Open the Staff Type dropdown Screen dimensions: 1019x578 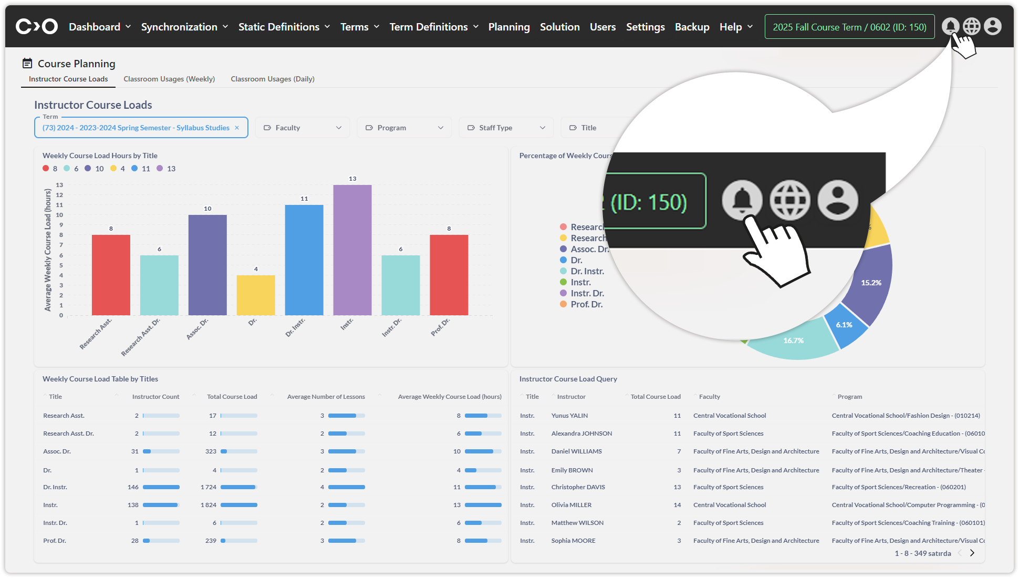pyautogui.click(x=506, y=128)
